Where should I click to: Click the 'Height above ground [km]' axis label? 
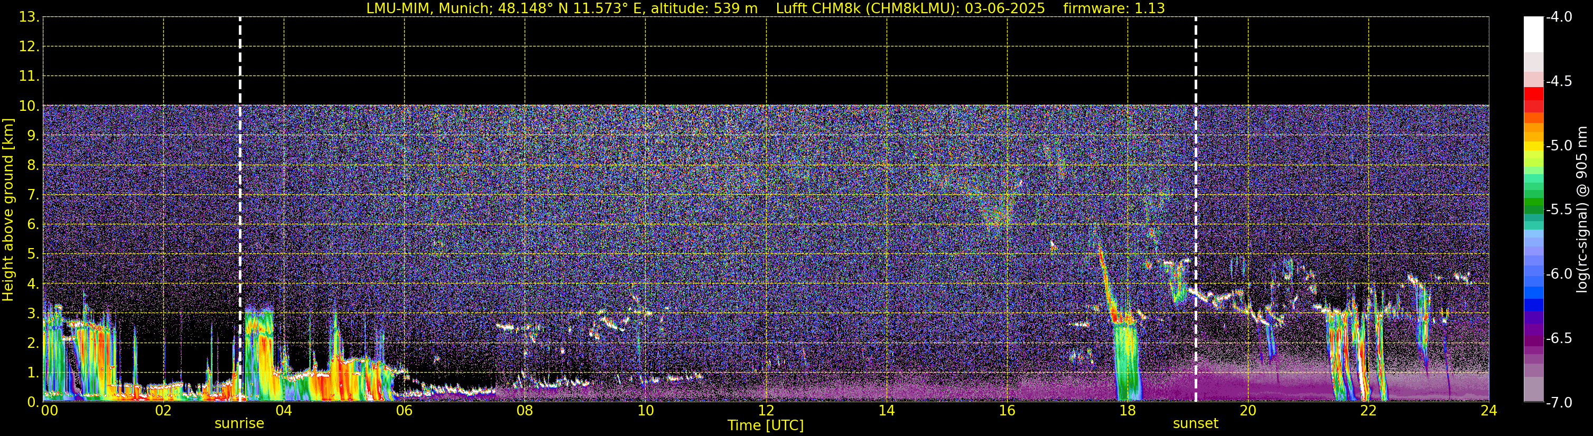pyautogui.click(x=8, y=210)
